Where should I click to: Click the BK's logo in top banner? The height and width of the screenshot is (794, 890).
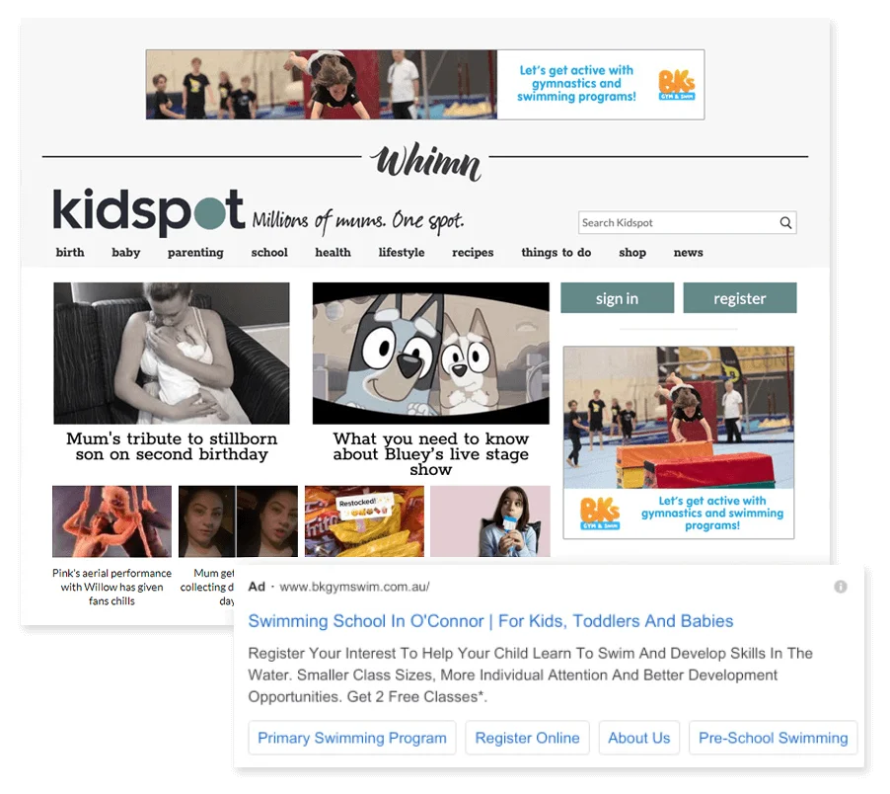pyautogui.click(x=677, y=85)
